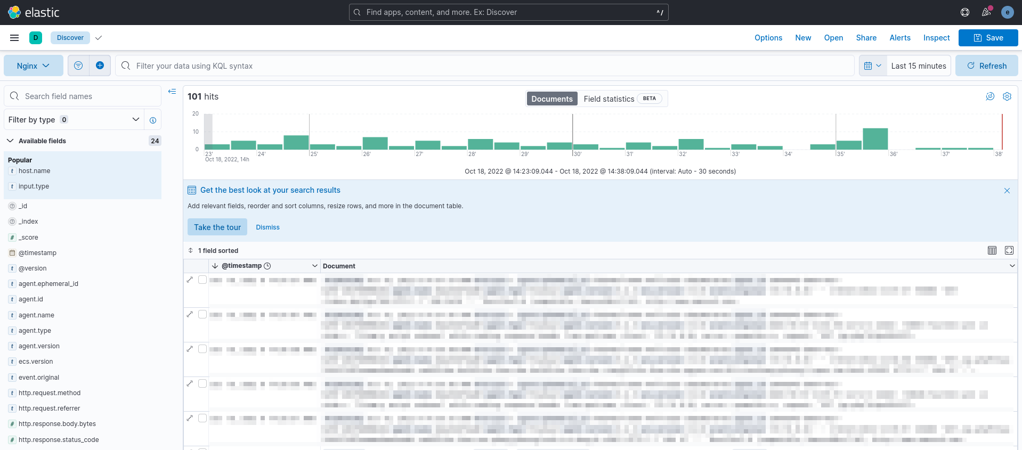
Task: Open the Inspect panel
Action: pyautogui.click(x=936, y=38)
